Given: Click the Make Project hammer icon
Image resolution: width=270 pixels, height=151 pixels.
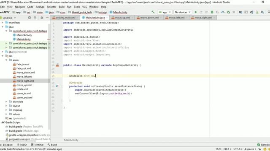Looking at the screenshot, I should click(153, 12).
